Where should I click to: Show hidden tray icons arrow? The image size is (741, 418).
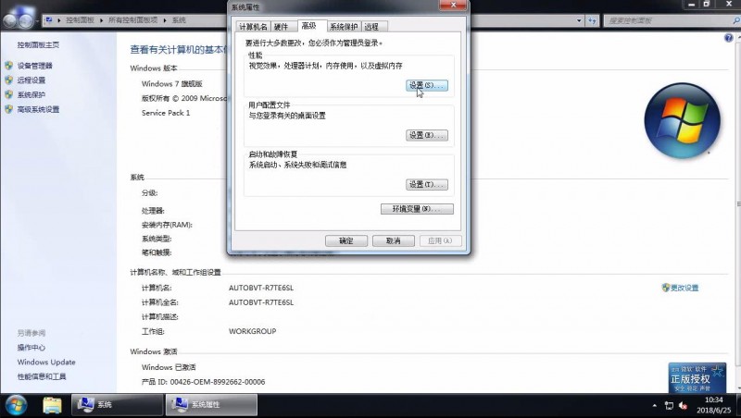(x=655, y=406)
